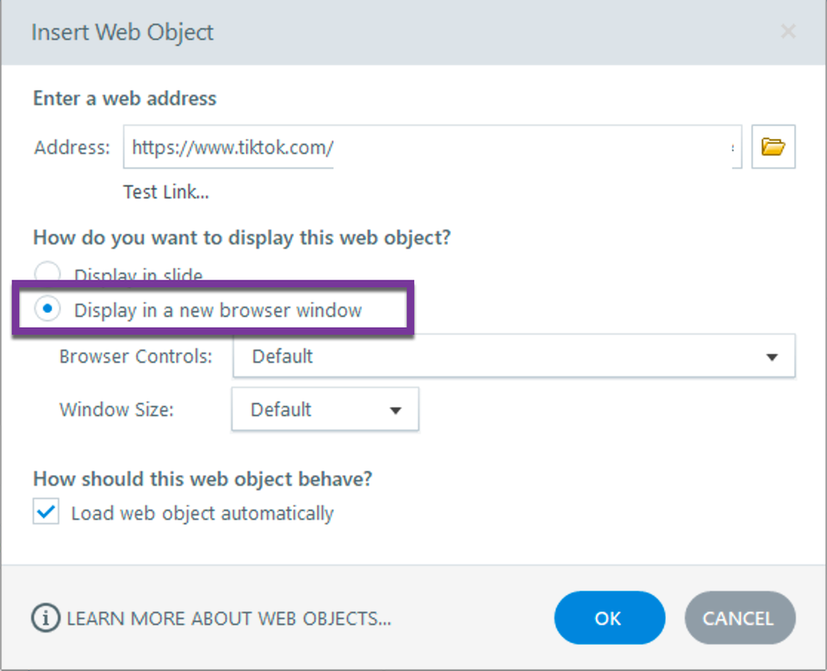The image size is (827, 671).
Task: Close the Insert Web Object dialog
Action: [788, 32]
